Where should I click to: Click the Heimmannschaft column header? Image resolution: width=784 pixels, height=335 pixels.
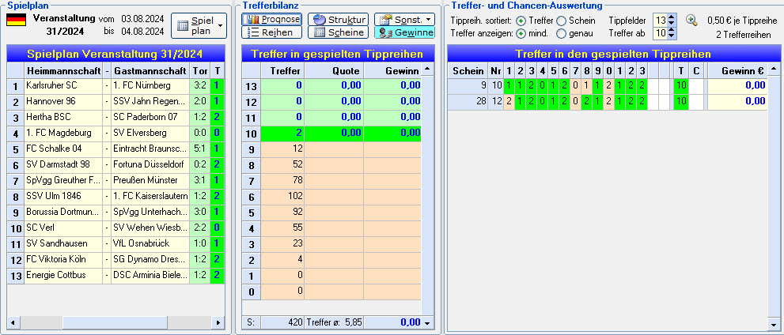point(63,70)
